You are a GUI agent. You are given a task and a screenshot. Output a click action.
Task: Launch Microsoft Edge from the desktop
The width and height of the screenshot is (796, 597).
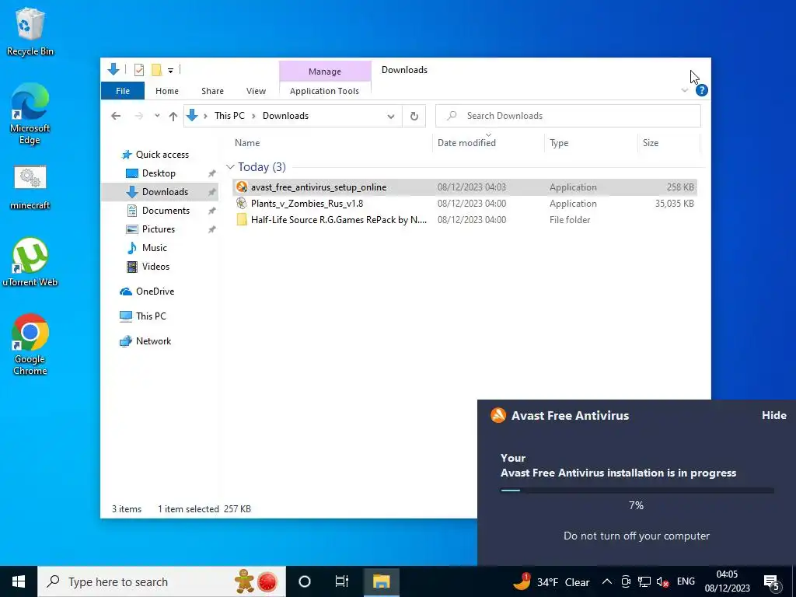click(x=30, y=113)
